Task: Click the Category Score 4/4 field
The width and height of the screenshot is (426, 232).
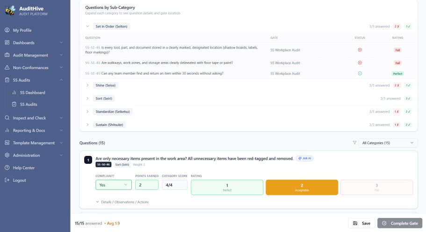Action: (175, 185)
